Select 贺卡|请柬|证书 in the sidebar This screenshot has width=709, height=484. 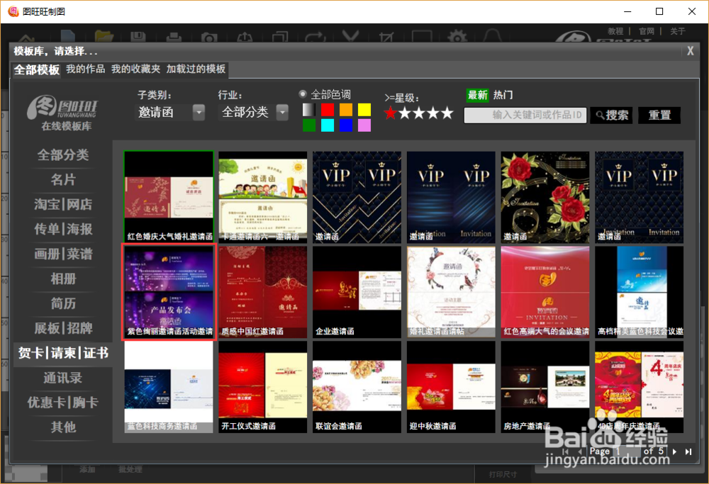(64, 354)
